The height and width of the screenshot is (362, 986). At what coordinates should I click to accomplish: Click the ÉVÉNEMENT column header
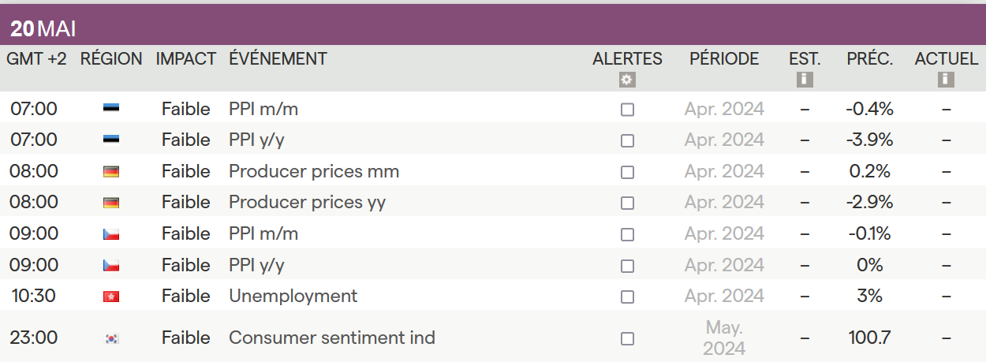pyautogui.click(x=278, y=58)
